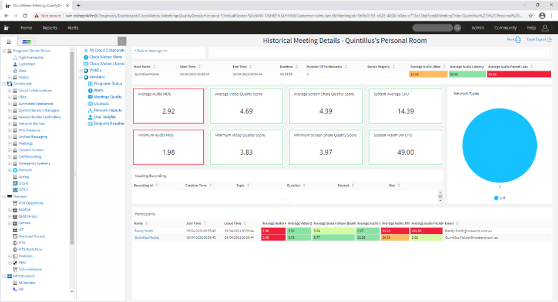558x302 pixels.
Task: Open the user profile icon menu
Action: click(x=546, y=28)
